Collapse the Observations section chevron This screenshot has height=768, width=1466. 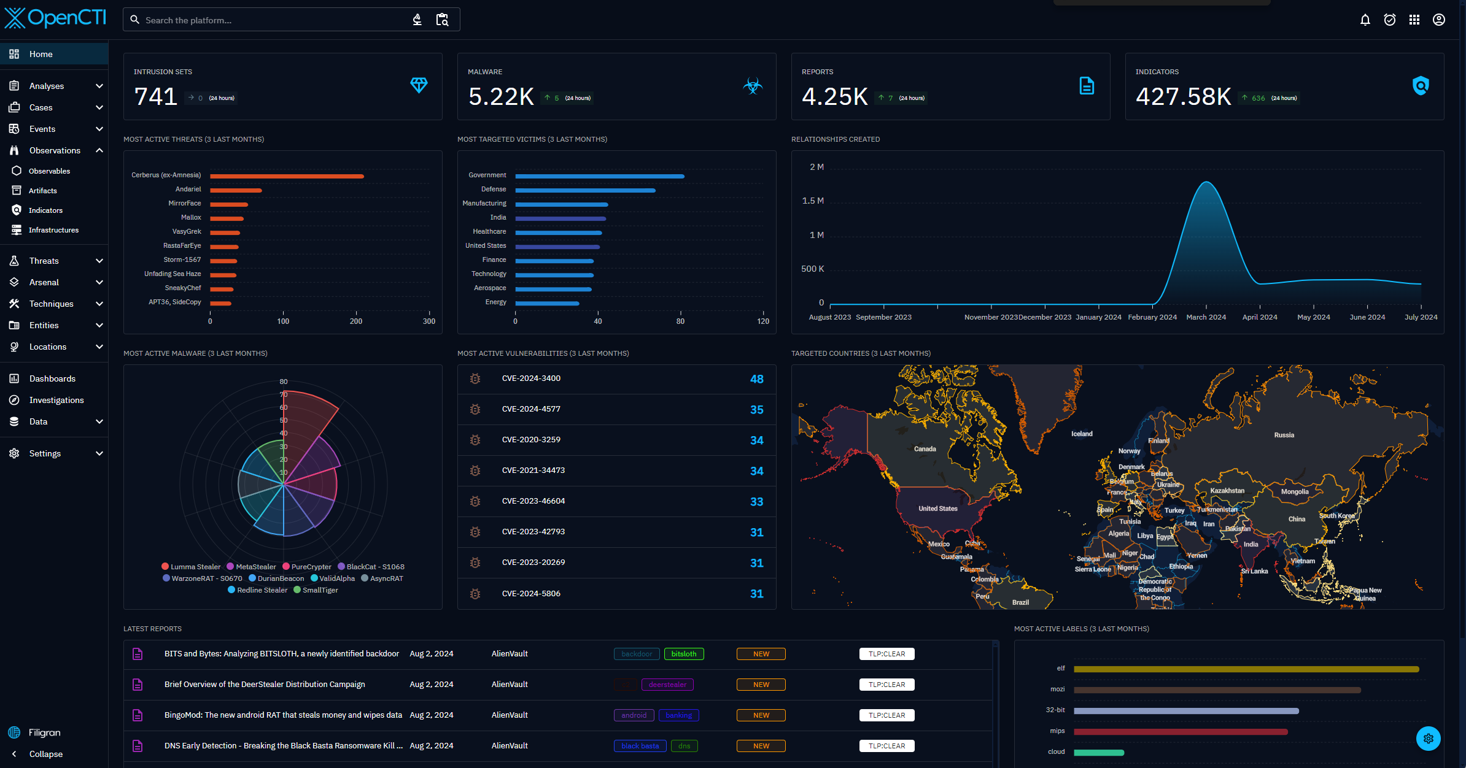click(x=99, y=150)
